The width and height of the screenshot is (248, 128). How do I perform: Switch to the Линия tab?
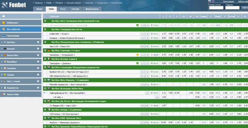pyautogui.click(x=39, y=9)
